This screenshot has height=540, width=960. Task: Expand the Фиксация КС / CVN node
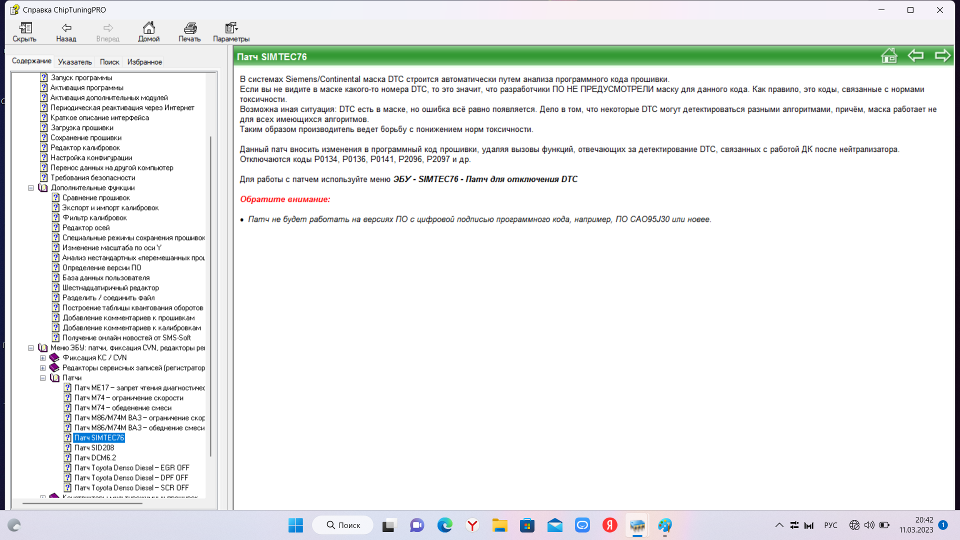pos(43,358)
